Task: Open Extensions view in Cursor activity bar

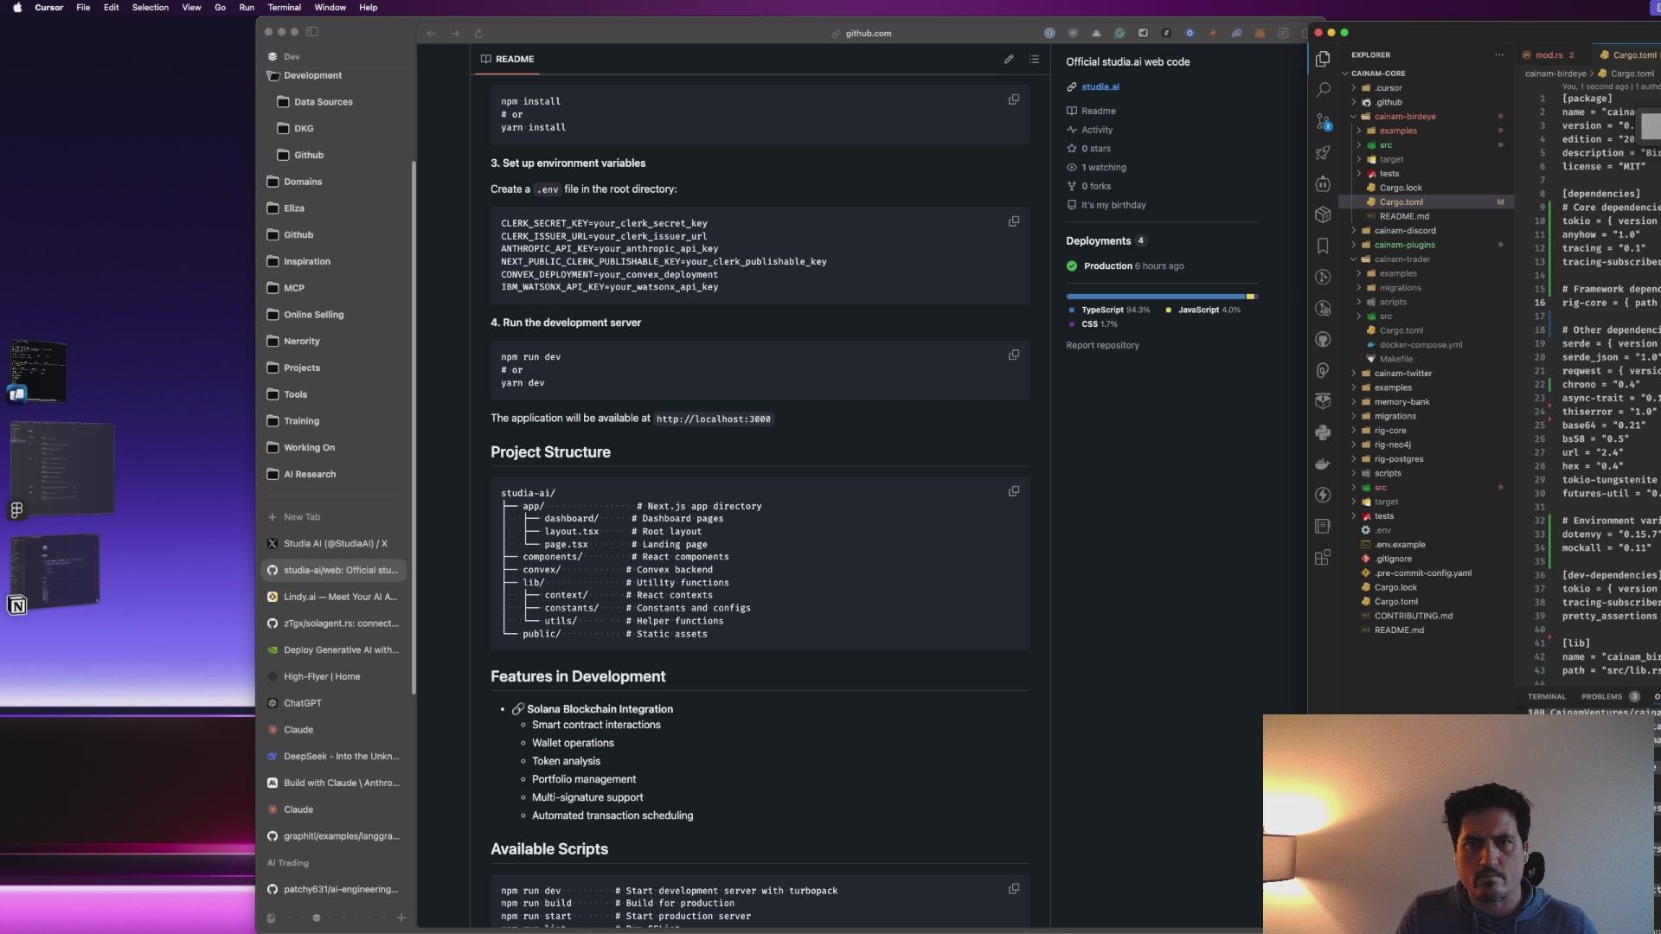Action: [1323, 558]
